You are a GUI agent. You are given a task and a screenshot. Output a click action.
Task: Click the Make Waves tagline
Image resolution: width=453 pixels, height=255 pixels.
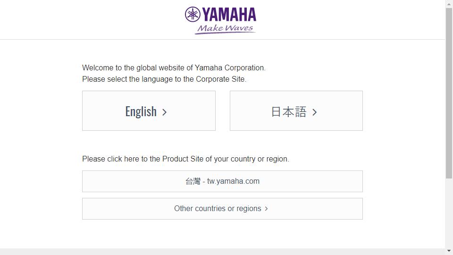tap(225, 29)
